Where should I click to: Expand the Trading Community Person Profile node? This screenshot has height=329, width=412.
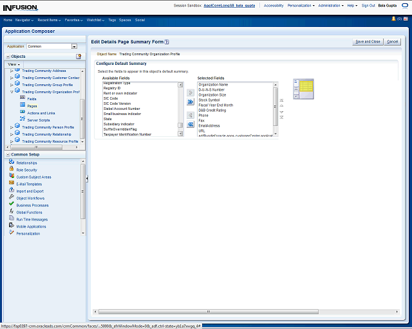(x=12, y=127)
